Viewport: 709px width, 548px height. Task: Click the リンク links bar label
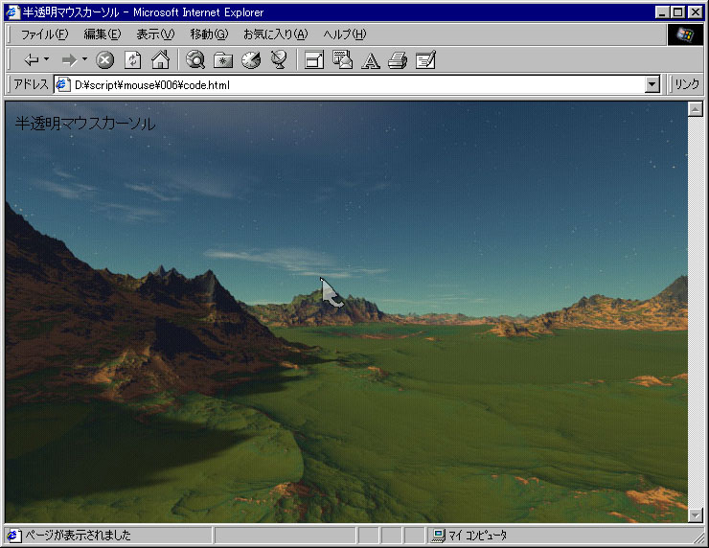coord(687,85)
